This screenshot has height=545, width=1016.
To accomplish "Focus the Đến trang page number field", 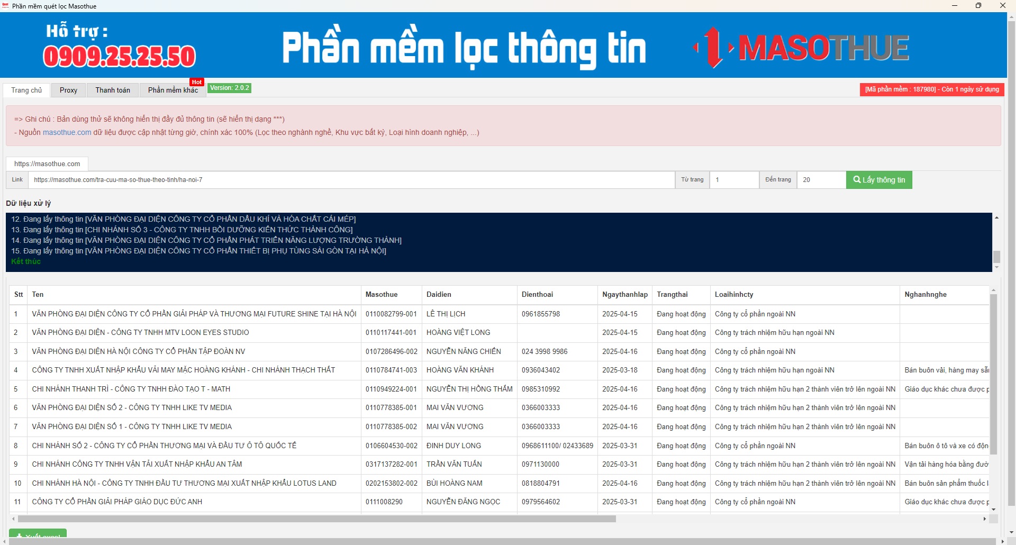I will coord(821,180).
